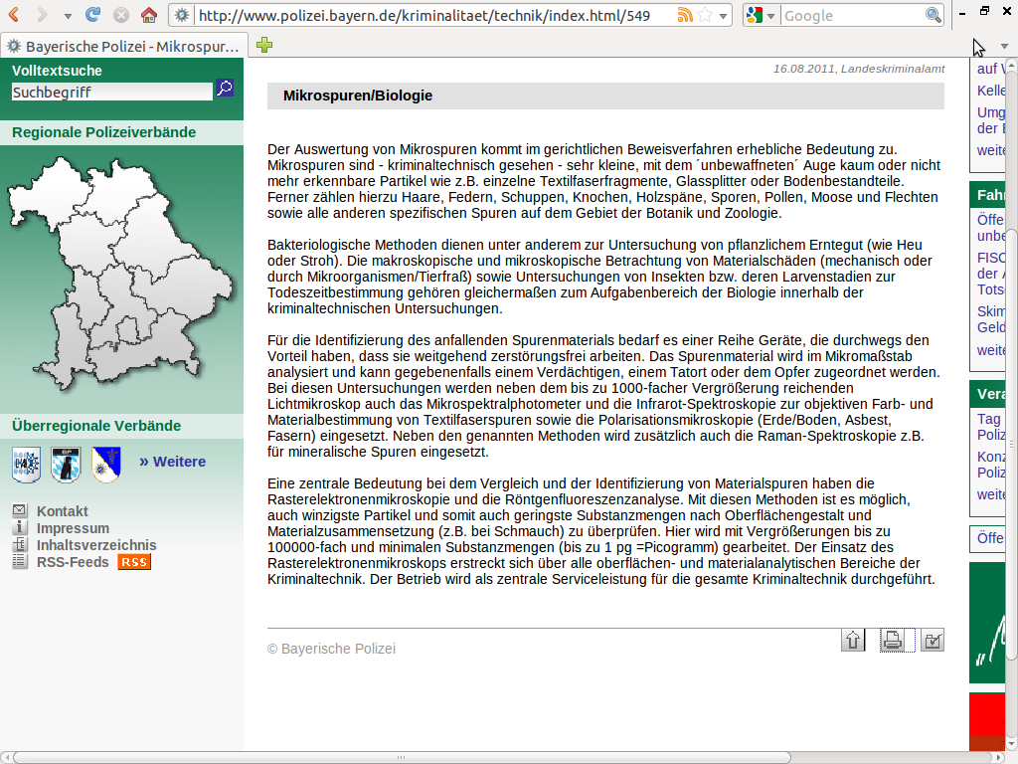Open the RSS-Feeds link
The width and height of the screenshot is (1018, 764).
tap(73, 562)
